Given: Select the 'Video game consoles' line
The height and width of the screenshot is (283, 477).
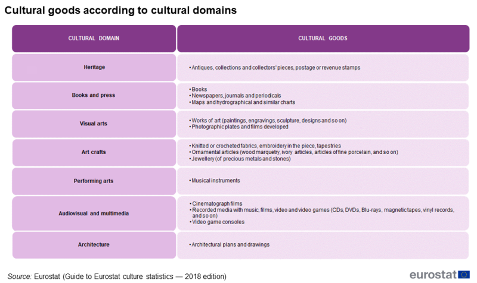Looking at the screenshot, I should pos(217,222).
